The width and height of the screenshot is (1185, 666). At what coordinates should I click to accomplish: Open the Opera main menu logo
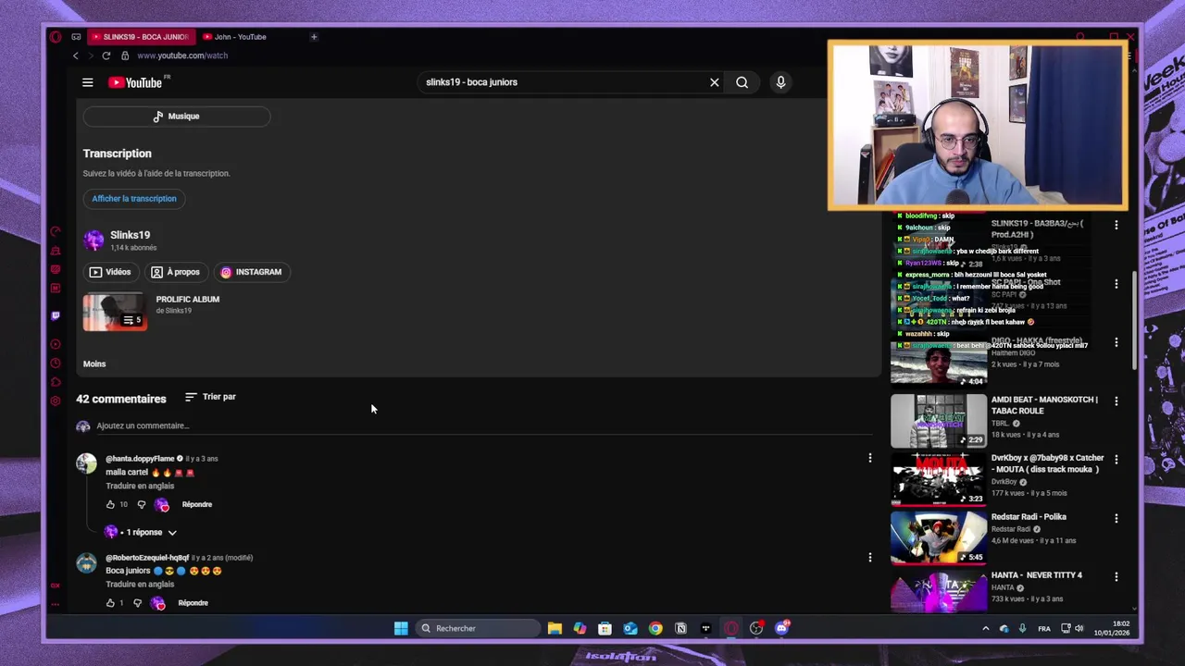pyautogui.click(x=56, y=37)
